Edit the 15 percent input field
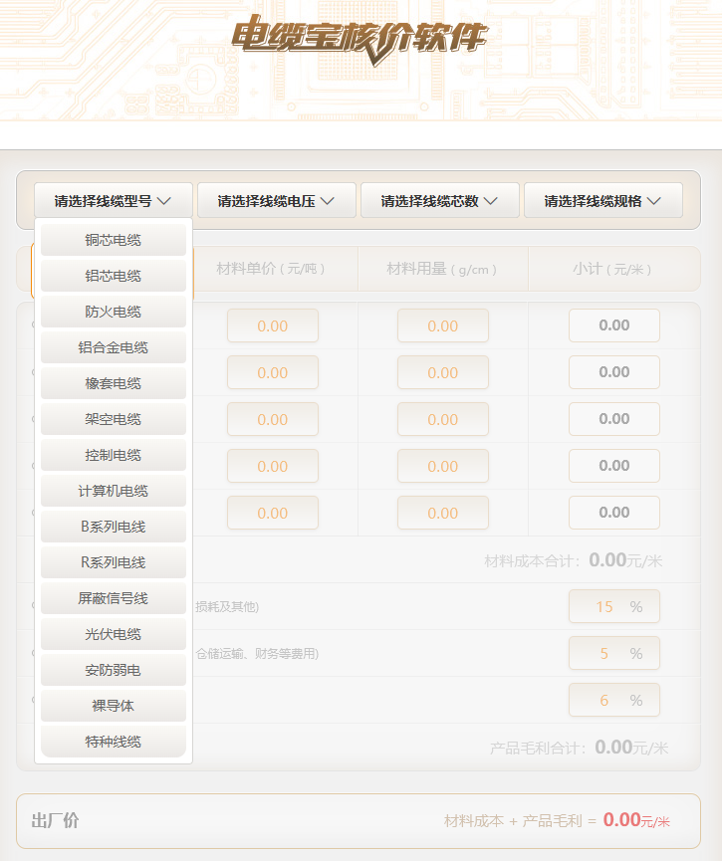The height and width of the screenshot is (861, 722). pos(604,606)
